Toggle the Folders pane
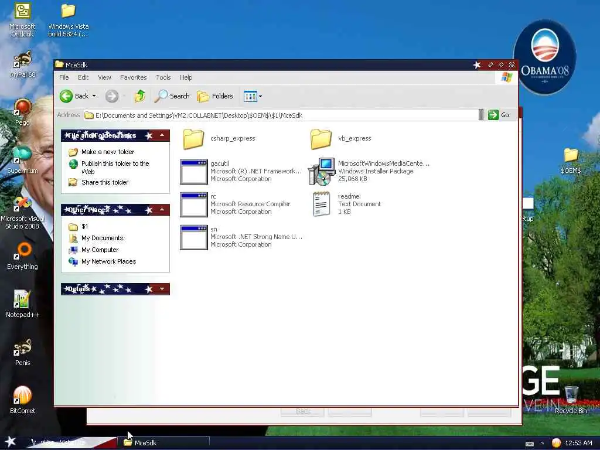This screenshot has height=450, width=600. 215,96
